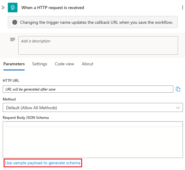Click the Method dropdown chevron arrow
The width and height of the screenshot is (185, 170).
click(177, 107)
